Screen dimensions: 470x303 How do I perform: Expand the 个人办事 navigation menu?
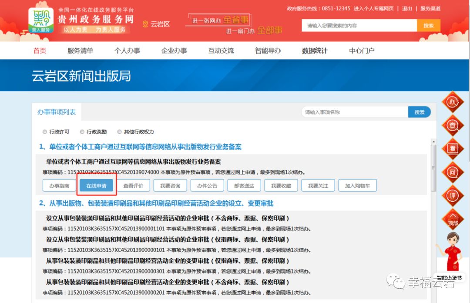(127, 50)
